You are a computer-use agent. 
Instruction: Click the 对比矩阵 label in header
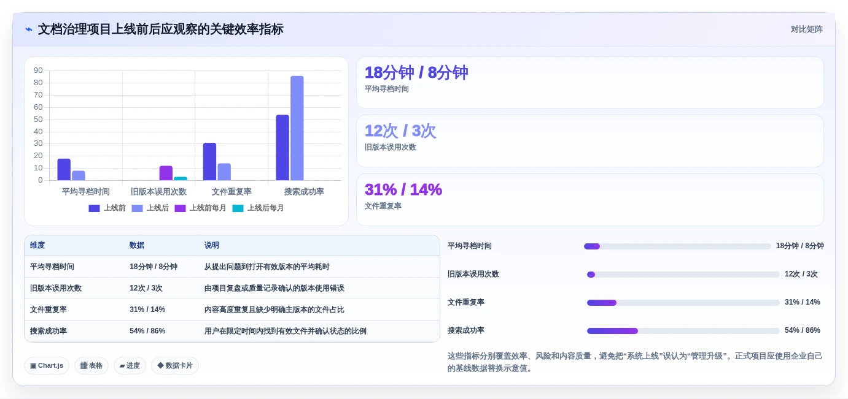point(806,29)
